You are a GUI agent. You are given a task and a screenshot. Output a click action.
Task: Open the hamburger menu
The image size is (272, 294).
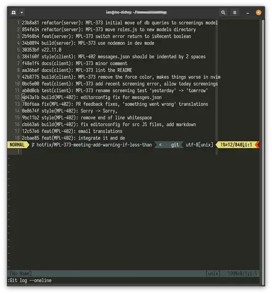click(x=235, y=13)
